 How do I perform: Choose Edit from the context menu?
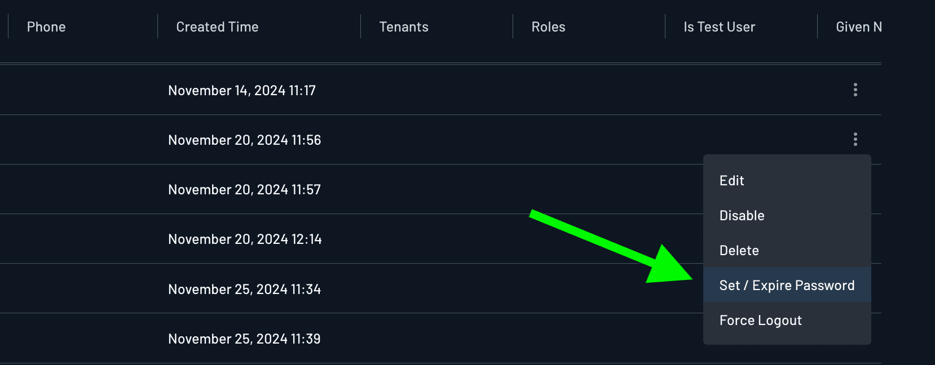click(x=732, y=181)
